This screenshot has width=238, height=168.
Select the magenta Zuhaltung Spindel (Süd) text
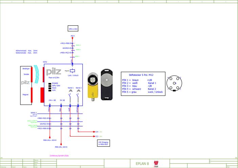click(x=59, y=155)
